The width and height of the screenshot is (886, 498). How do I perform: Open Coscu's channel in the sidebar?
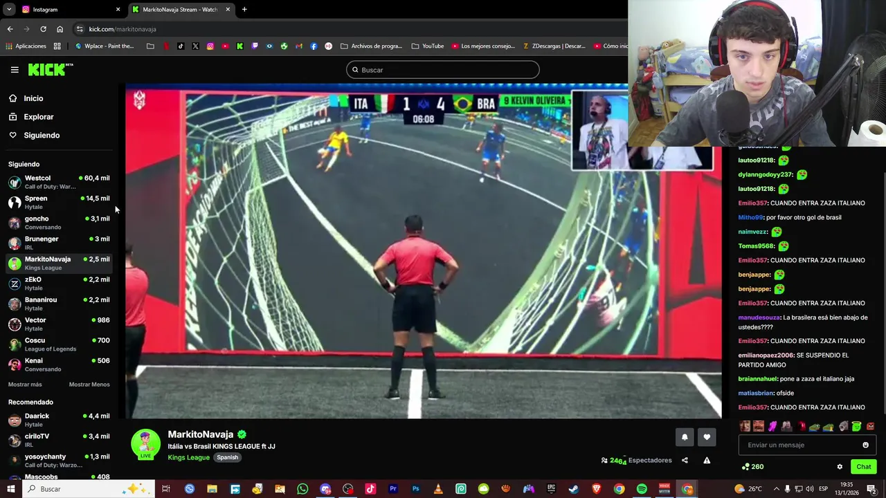[59, 344]
